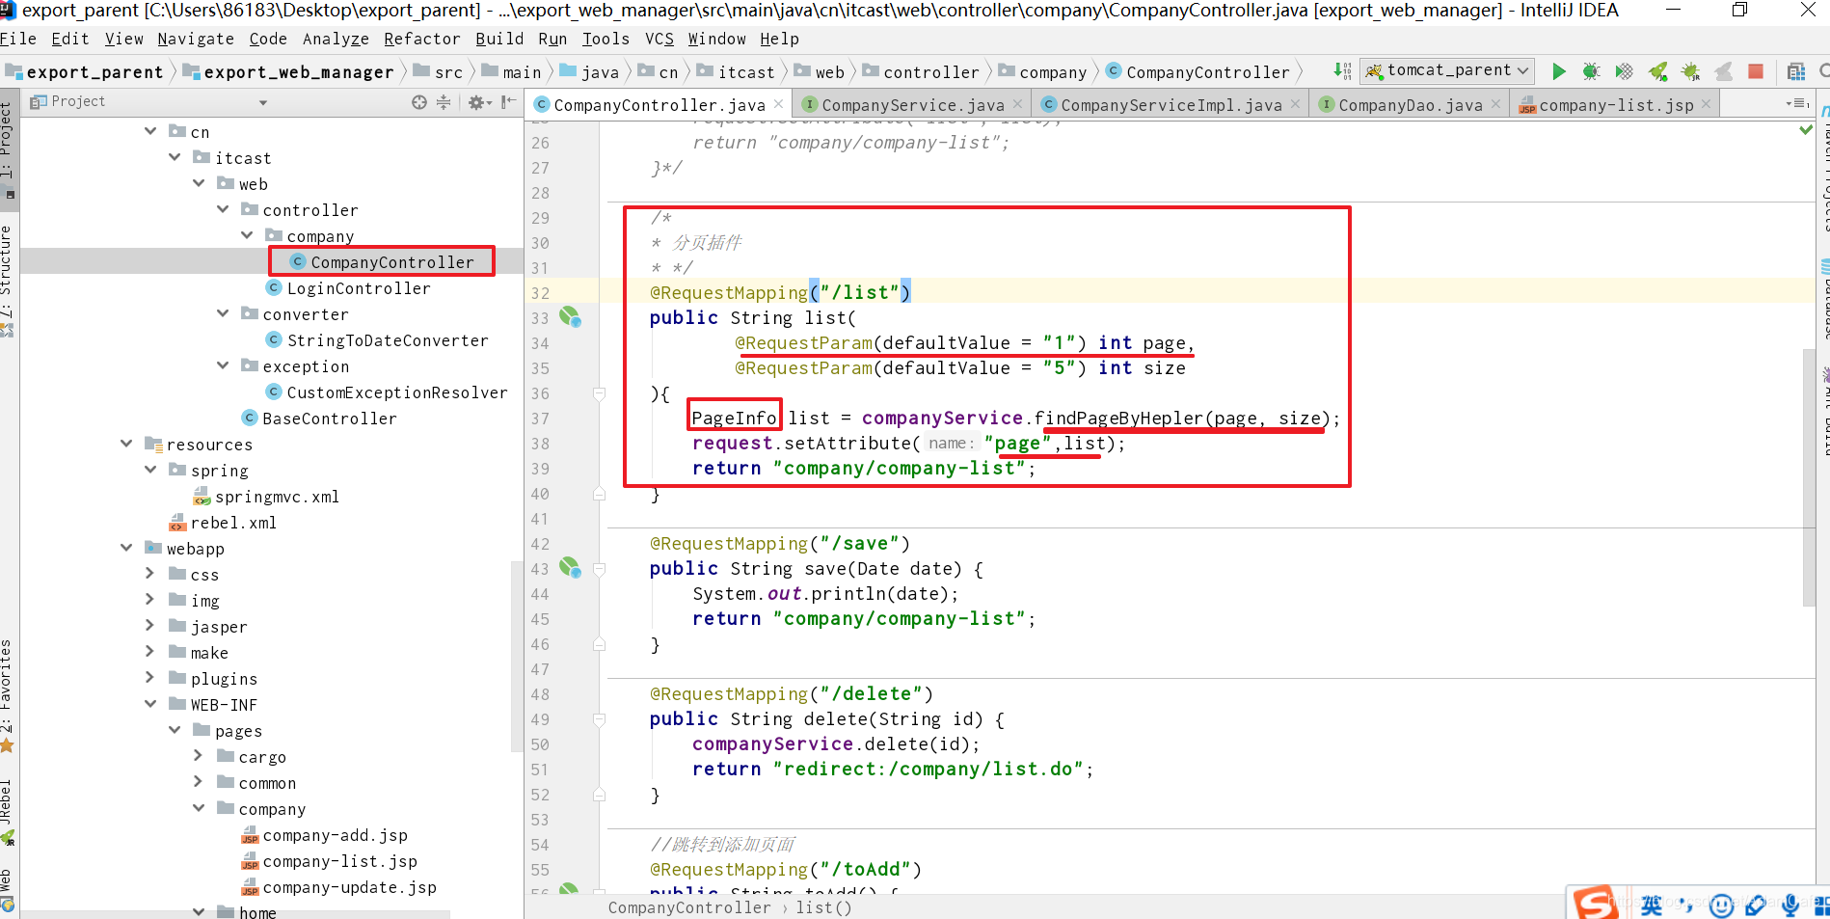The image size is (1830, 919).
Task: Collapse the resources folder
Action: [126, 443]
